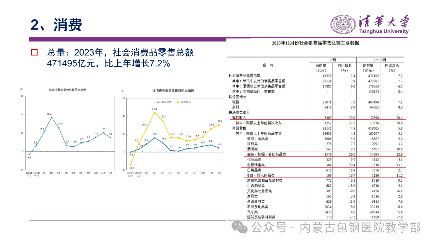435x245 pixels.
Task: Click the 10.1 data label in left chart
Action: (104, 129)
